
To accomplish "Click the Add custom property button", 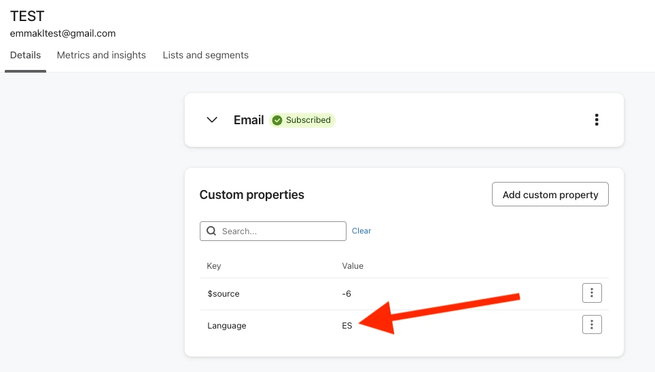I will [550, 194].
